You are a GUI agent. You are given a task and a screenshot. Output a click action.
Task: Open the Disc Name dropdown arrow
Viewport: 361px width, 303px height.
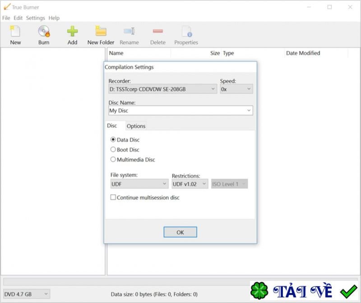coord(249,110)
